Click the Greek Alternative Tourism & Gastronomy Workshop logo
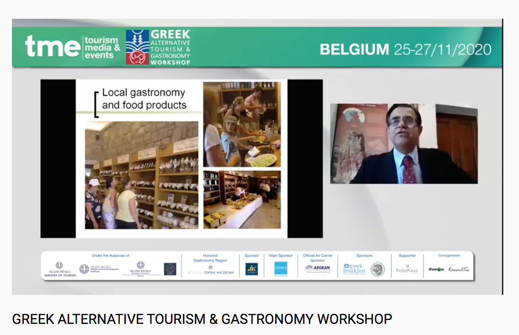The width and height of the screenshot is (519, 335). (158, 47)
